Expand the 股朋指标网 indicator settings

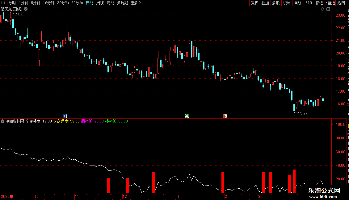point(2,121)
